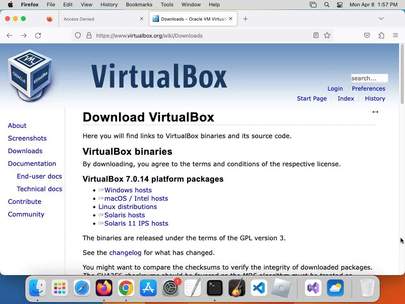405x304 pixels.
Task: Expand the list all tabs chevron
Action: [x=381, y=19]
